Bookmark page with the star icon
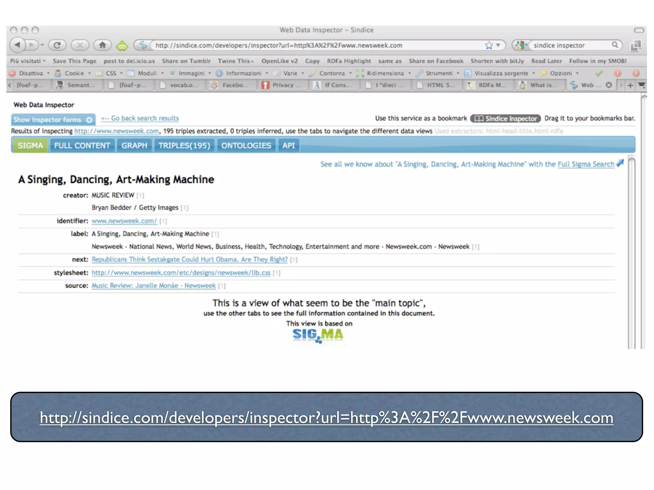 point(489,45)
